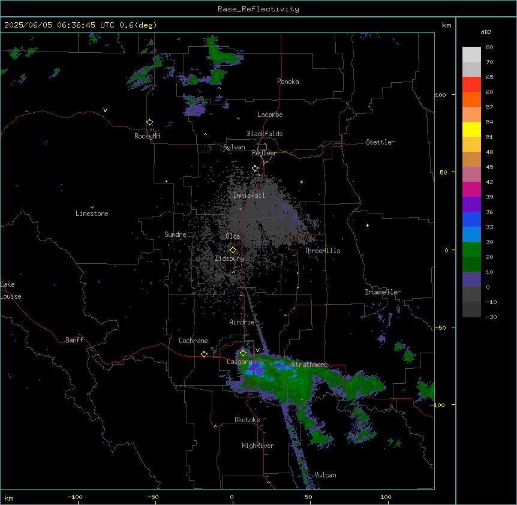Click the Limestone label

pos(92,214)
